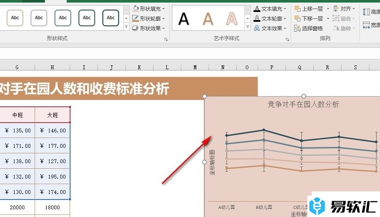Select the cell containing ¥177.00

point(52,146)
